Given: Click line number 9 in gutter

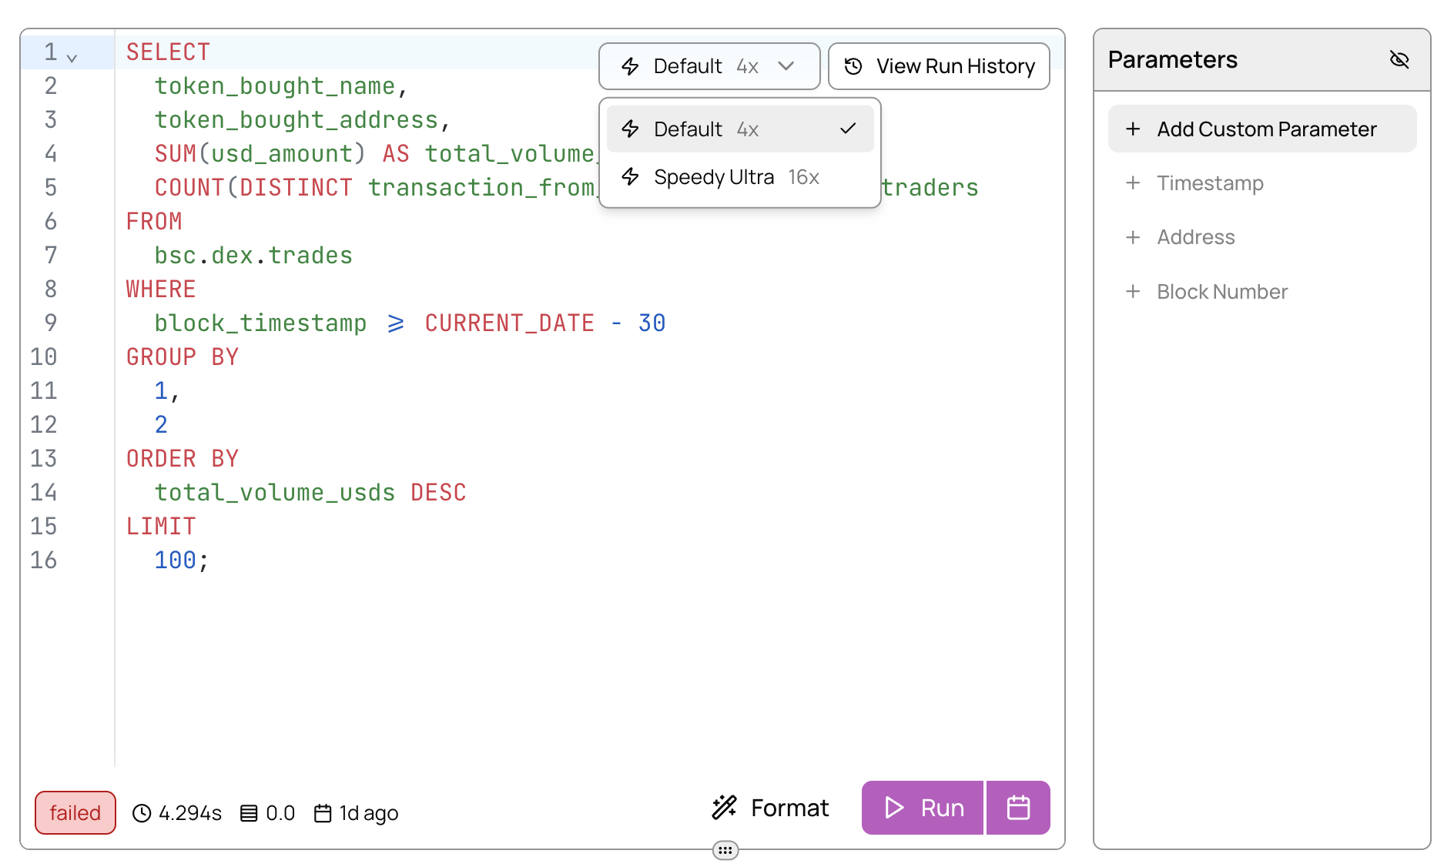Looking at the screenshot, I should (51, 323).
